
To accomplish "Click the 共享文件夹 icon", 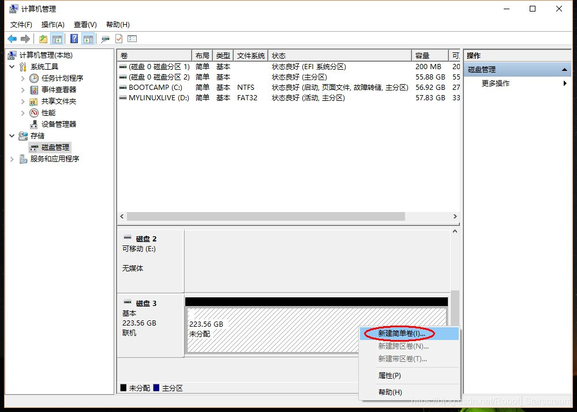I will (x=33, y=101).
